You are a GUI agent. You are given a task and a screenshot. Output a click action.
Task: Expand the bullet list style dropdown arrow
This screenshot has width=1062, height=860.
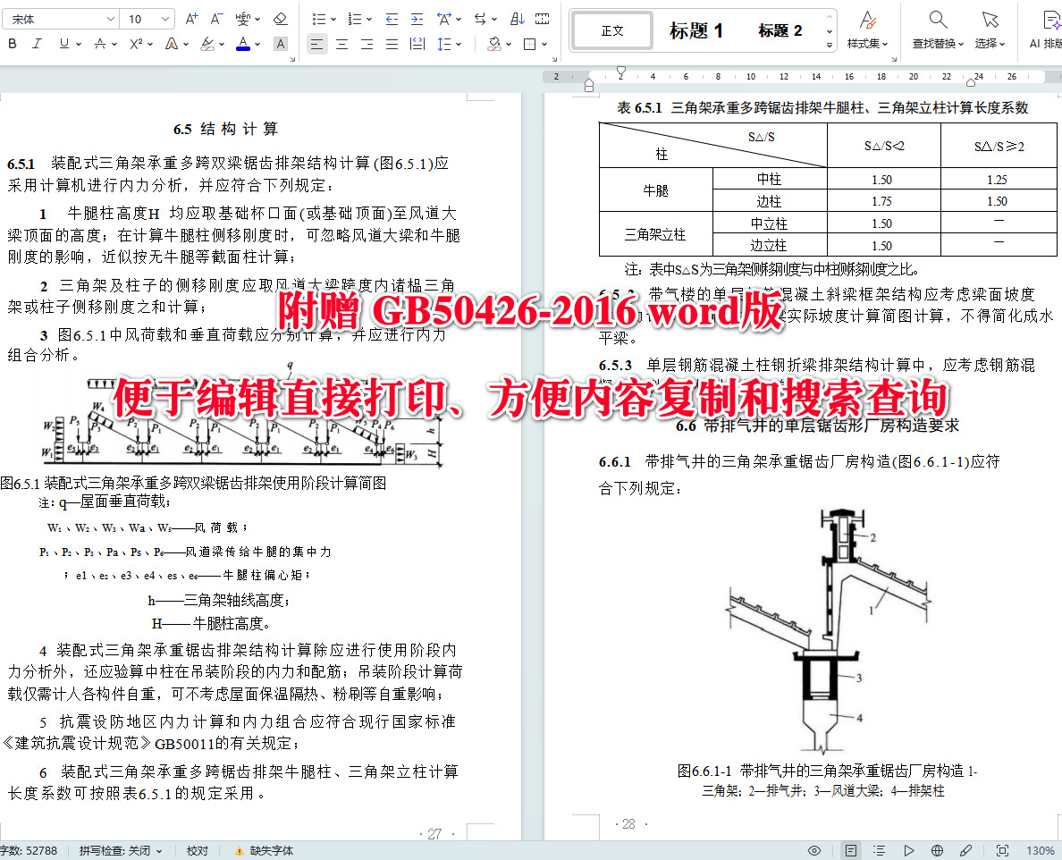click(333, 19)
